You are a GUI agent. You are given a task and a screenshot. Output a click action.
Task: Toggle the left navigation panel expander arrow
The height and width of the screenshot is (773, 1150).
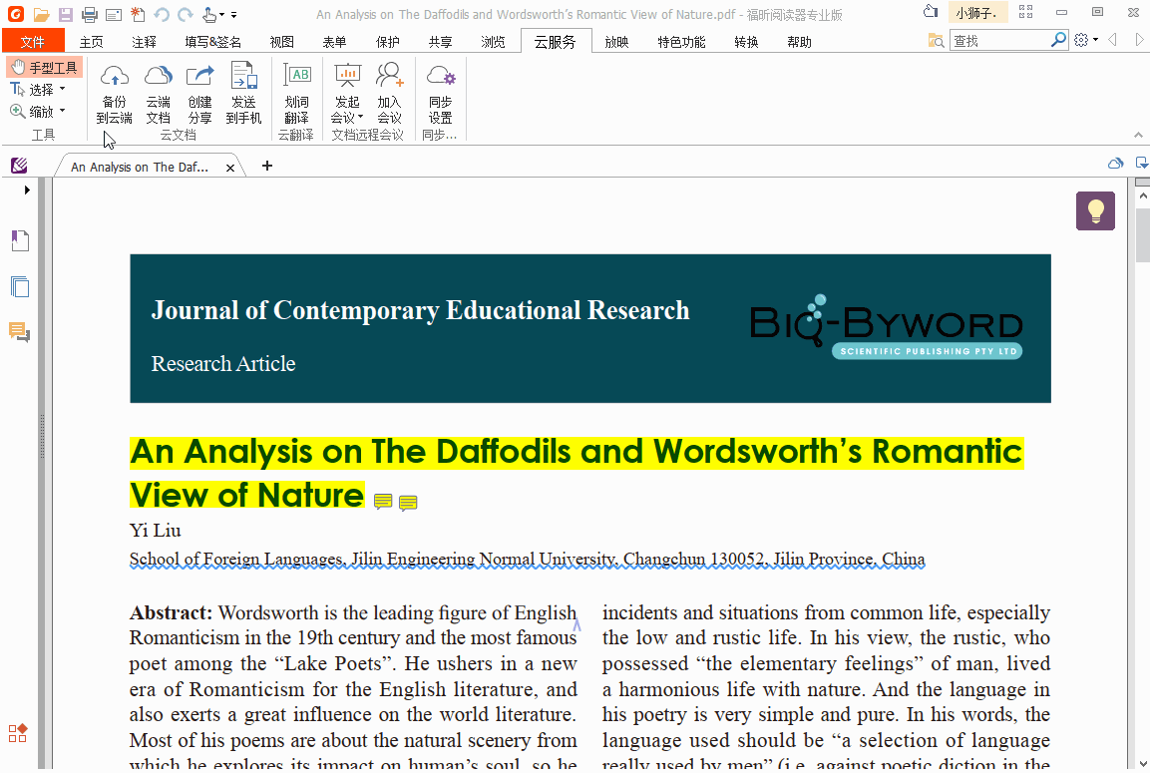(x=25, y=190)
